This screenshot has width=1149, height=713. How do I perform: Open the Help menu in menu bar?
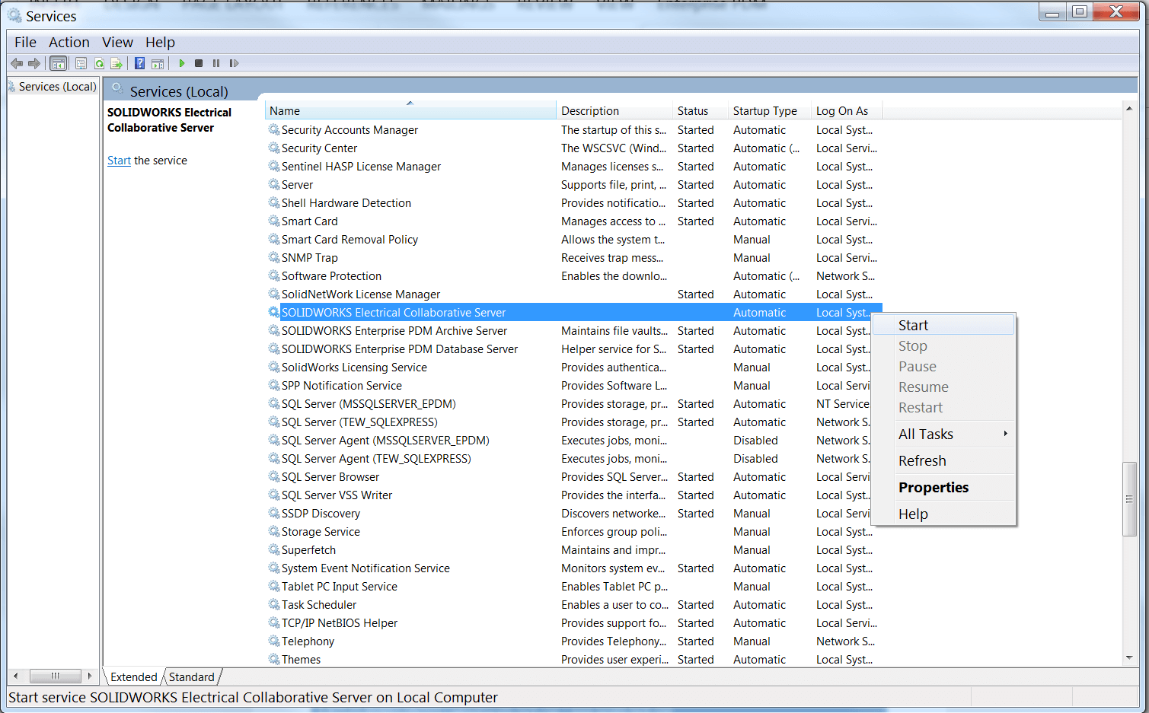point(160,43)
